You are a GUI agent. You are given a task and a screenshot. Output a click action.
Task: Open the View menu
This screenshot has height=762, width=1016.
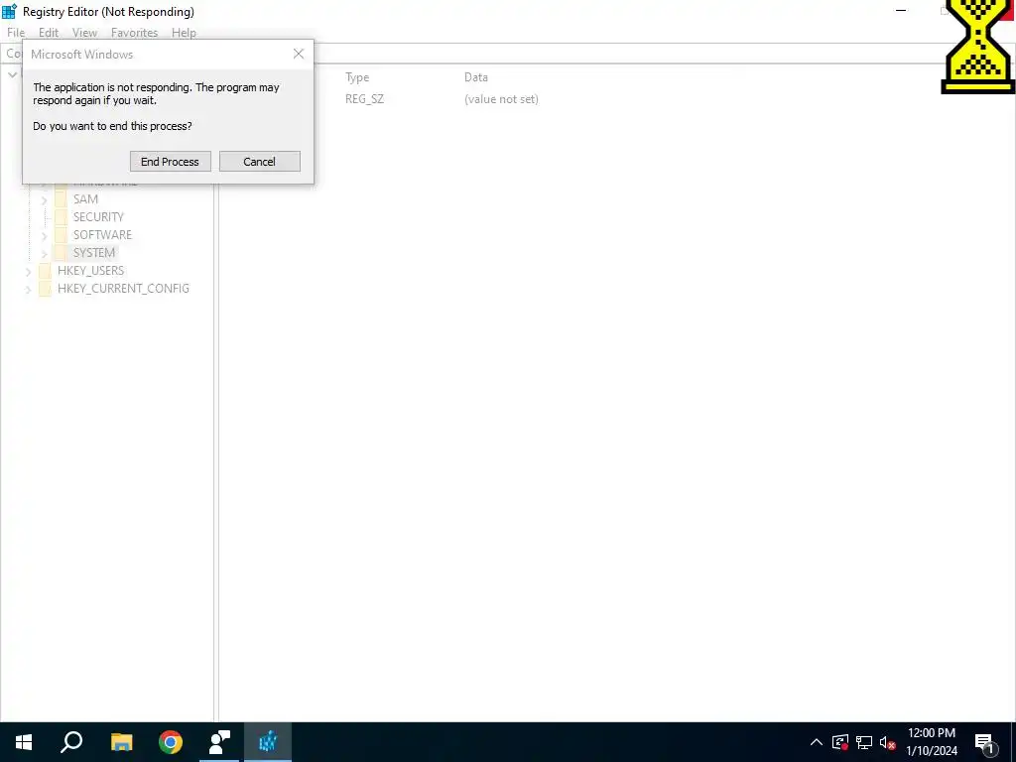[x=84, y=33]
